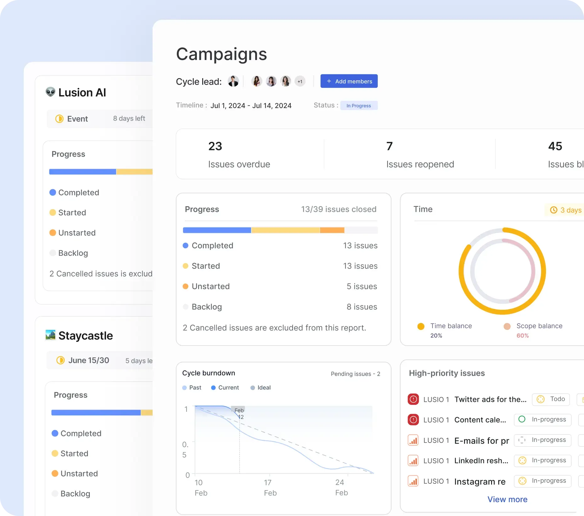This screenshot has width=584, height=516.
Task: Open In-progress status dropdown for LinkedIn issue
Action: click(542, 460)
